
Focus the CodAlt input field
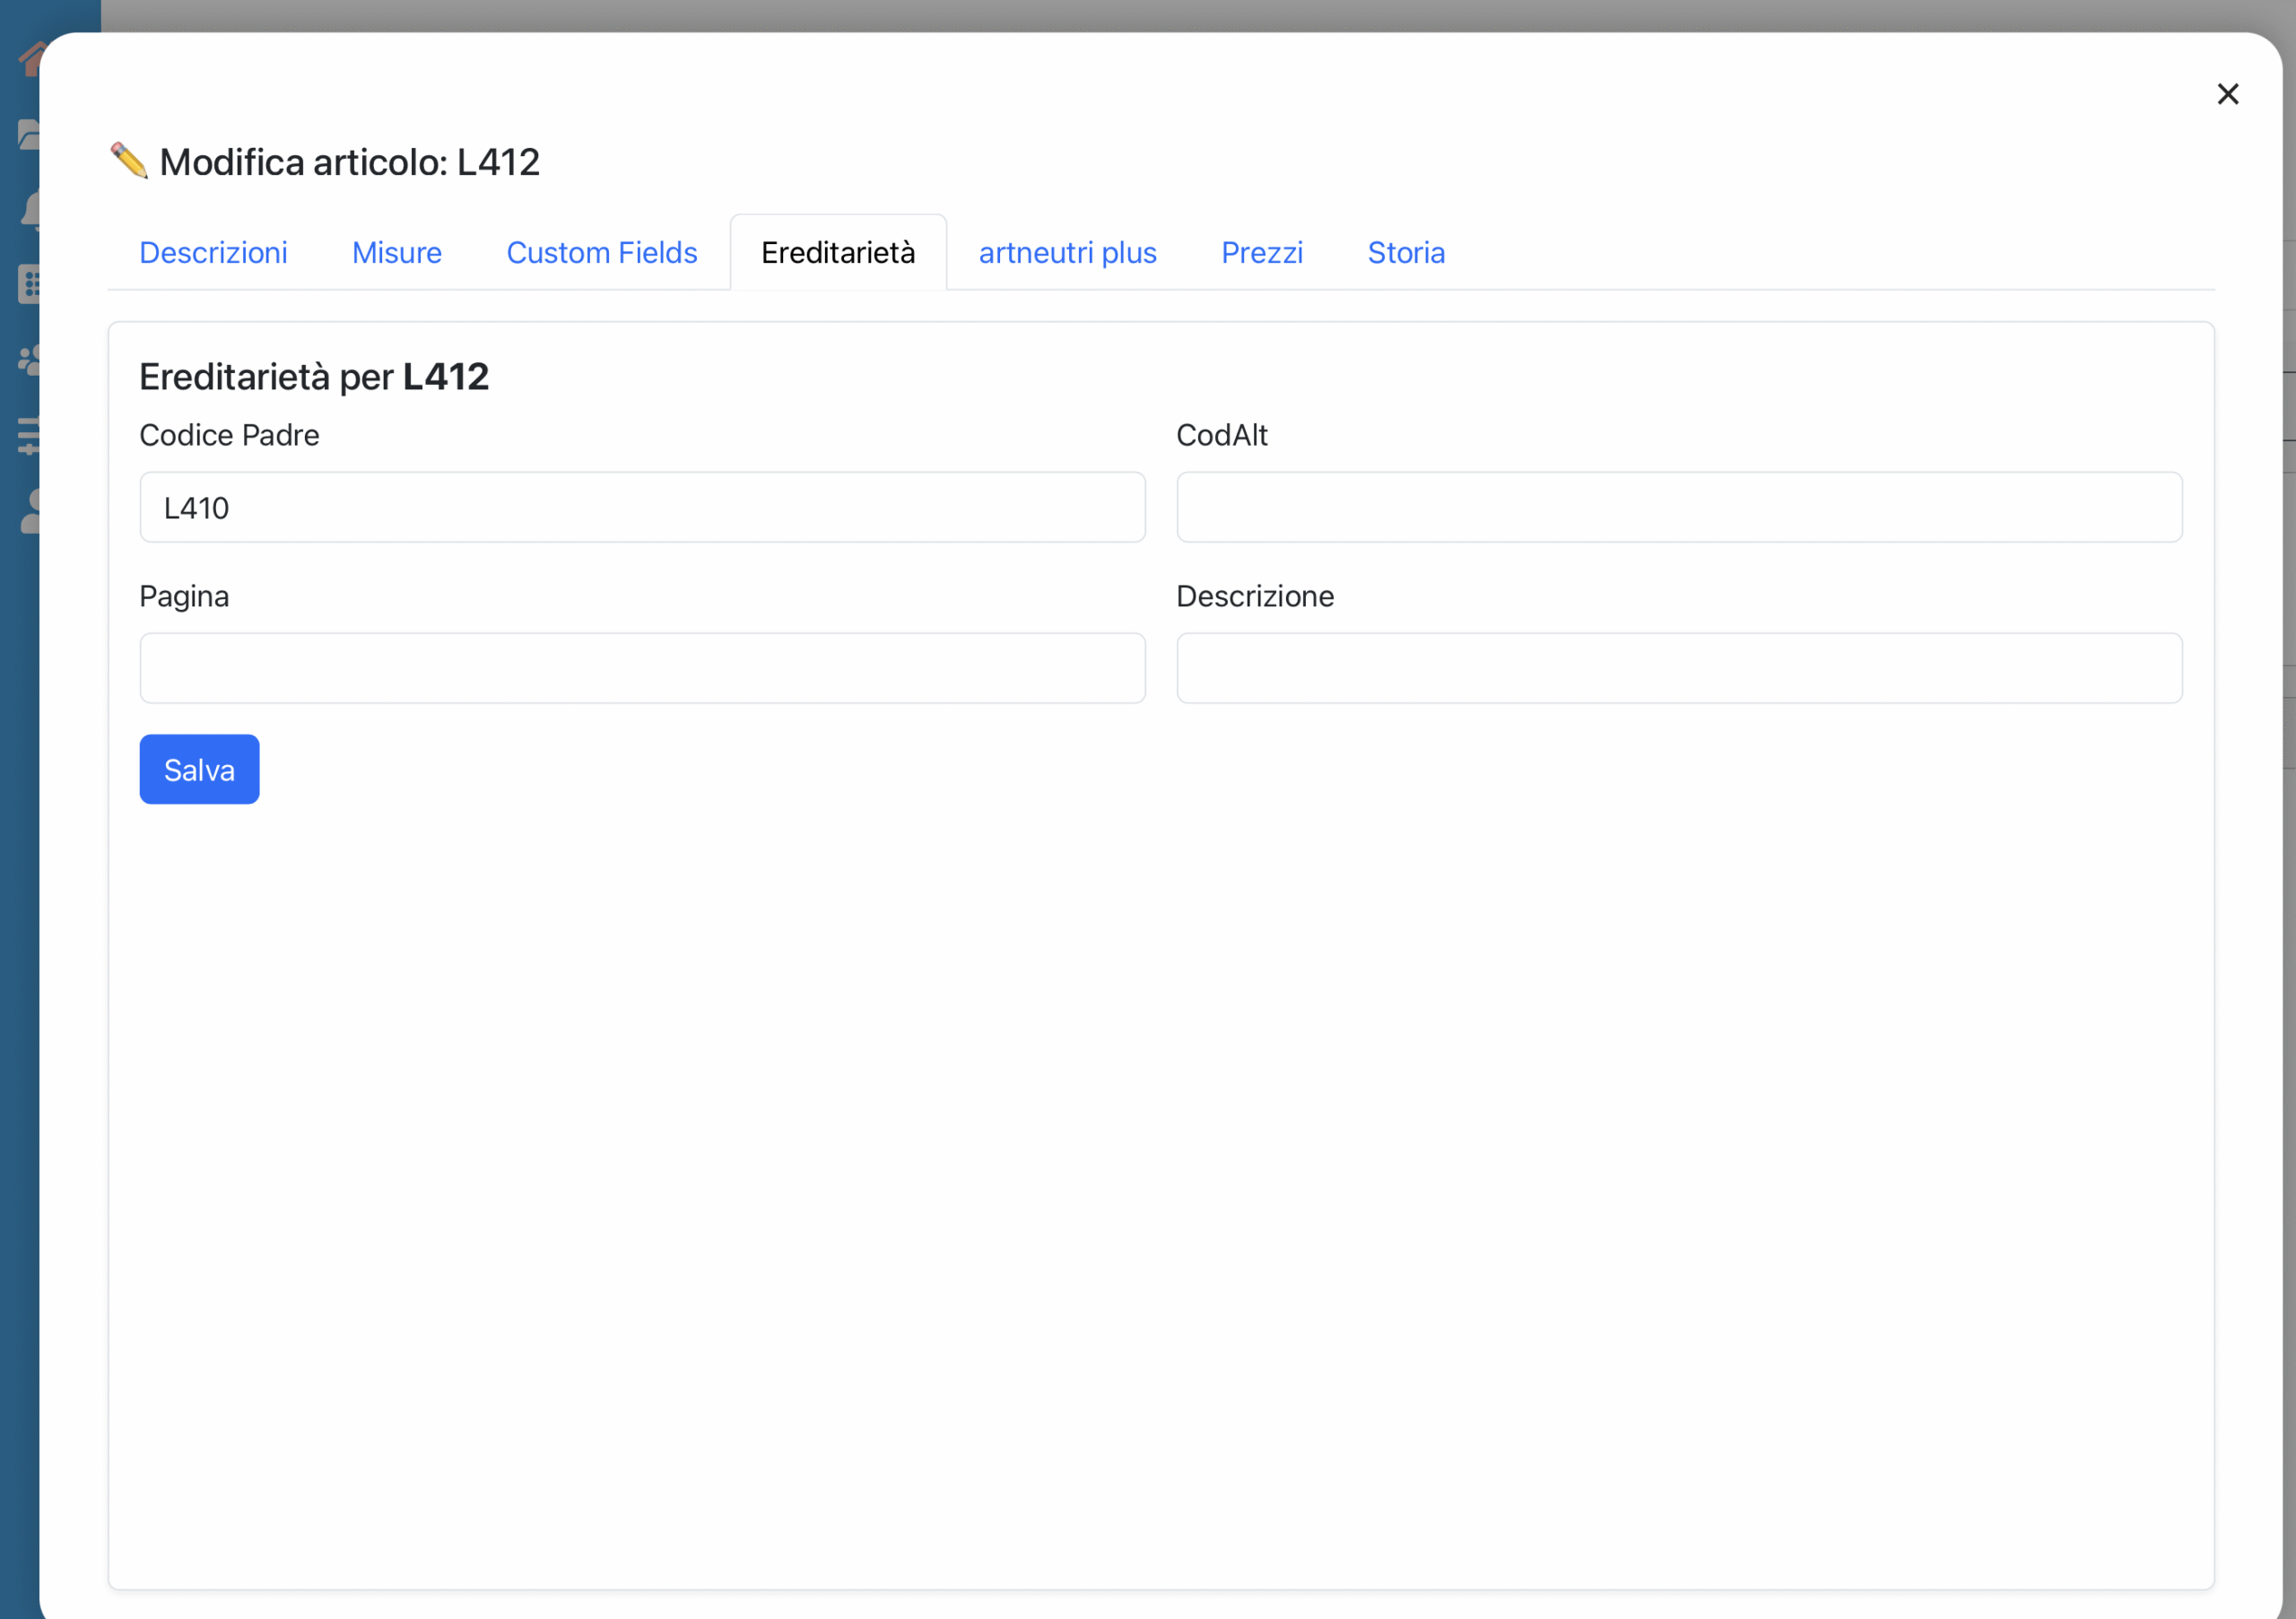[1678, 508]
